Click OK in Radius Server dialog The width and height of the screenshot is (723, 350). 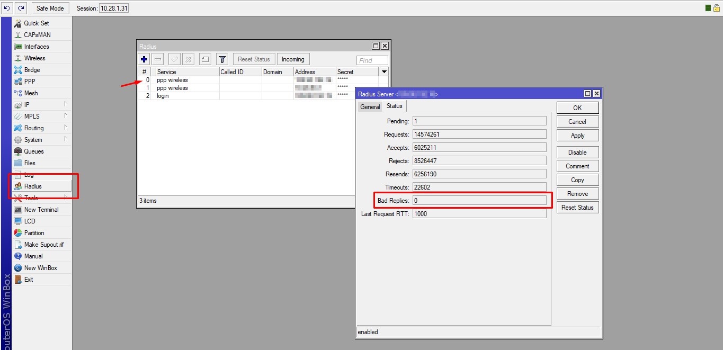577,107
